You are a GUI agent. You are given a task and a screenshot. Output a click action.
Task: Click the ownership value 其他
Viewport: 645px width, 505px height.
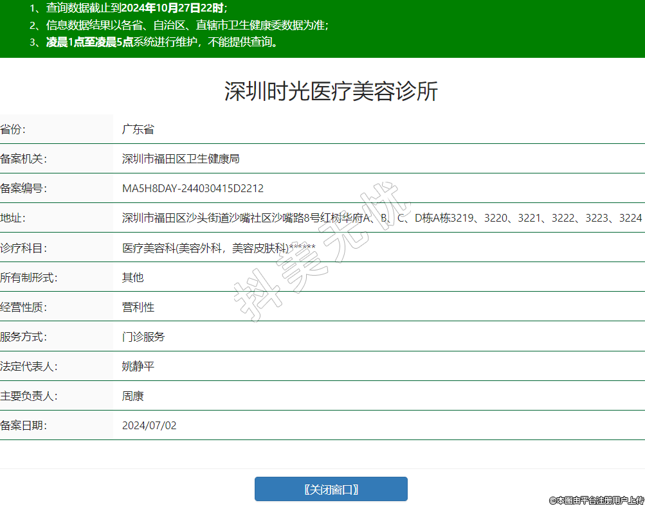click(x=133, y=278)
